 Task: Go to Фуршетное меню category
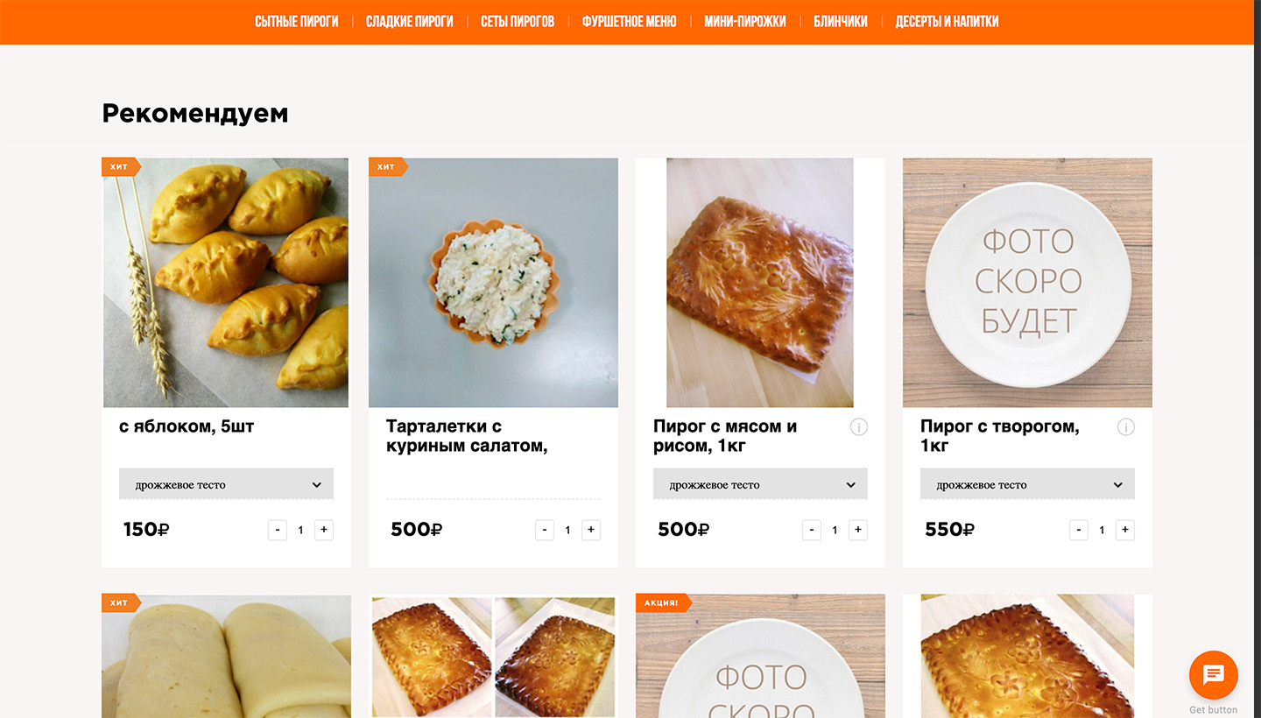point(629,22)
